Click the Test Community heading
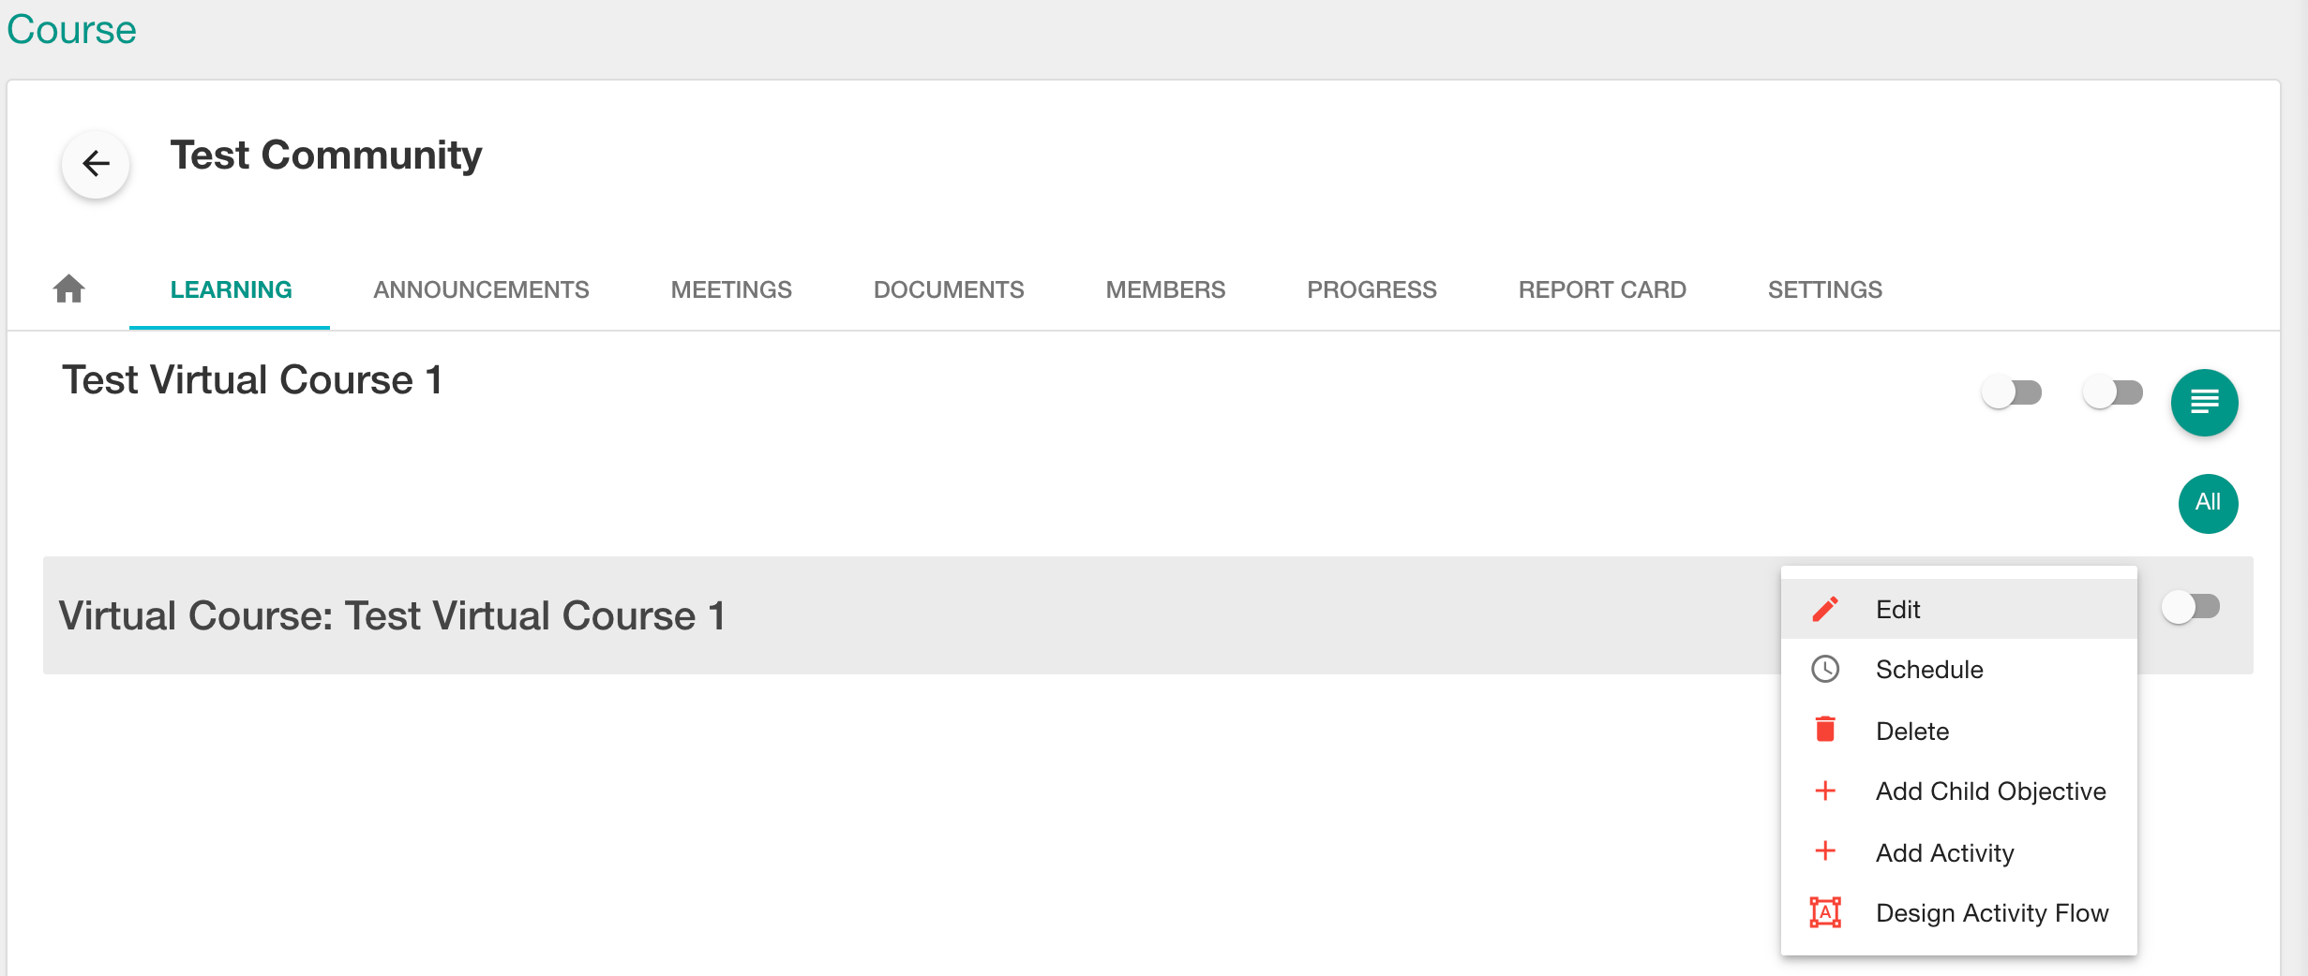 pyautogui.click(x=325, y=155)
